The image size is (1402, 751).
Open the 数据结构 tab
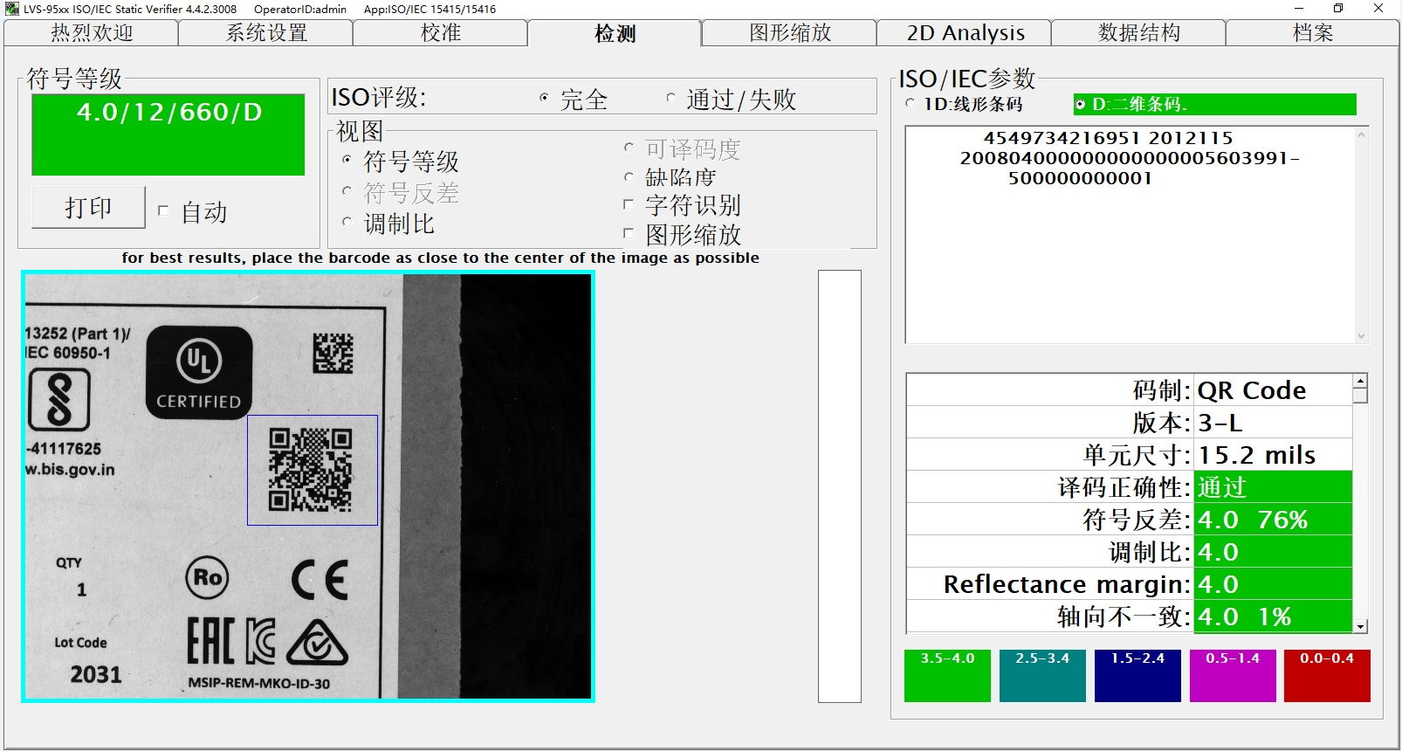pyautogui.click(x=1138, y=33)
